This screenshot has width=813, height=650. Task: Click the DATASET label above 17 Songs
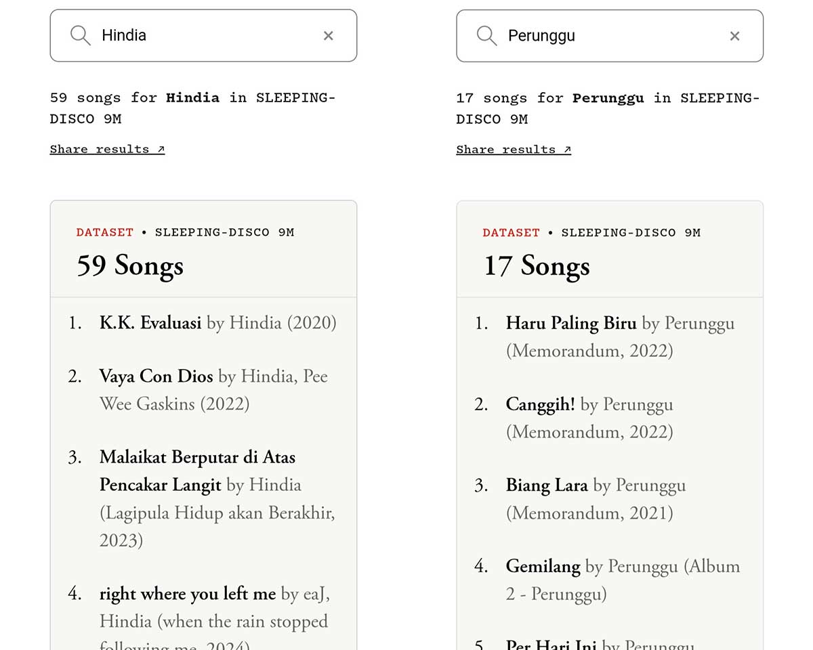tap(512, 232)
